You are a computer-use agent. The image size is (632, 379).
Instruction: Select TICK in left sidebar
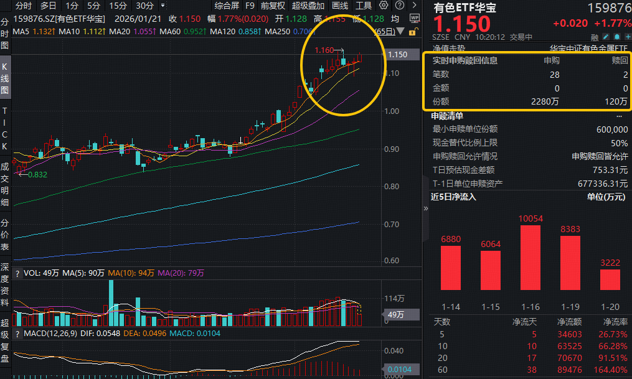tap(5, 128)
